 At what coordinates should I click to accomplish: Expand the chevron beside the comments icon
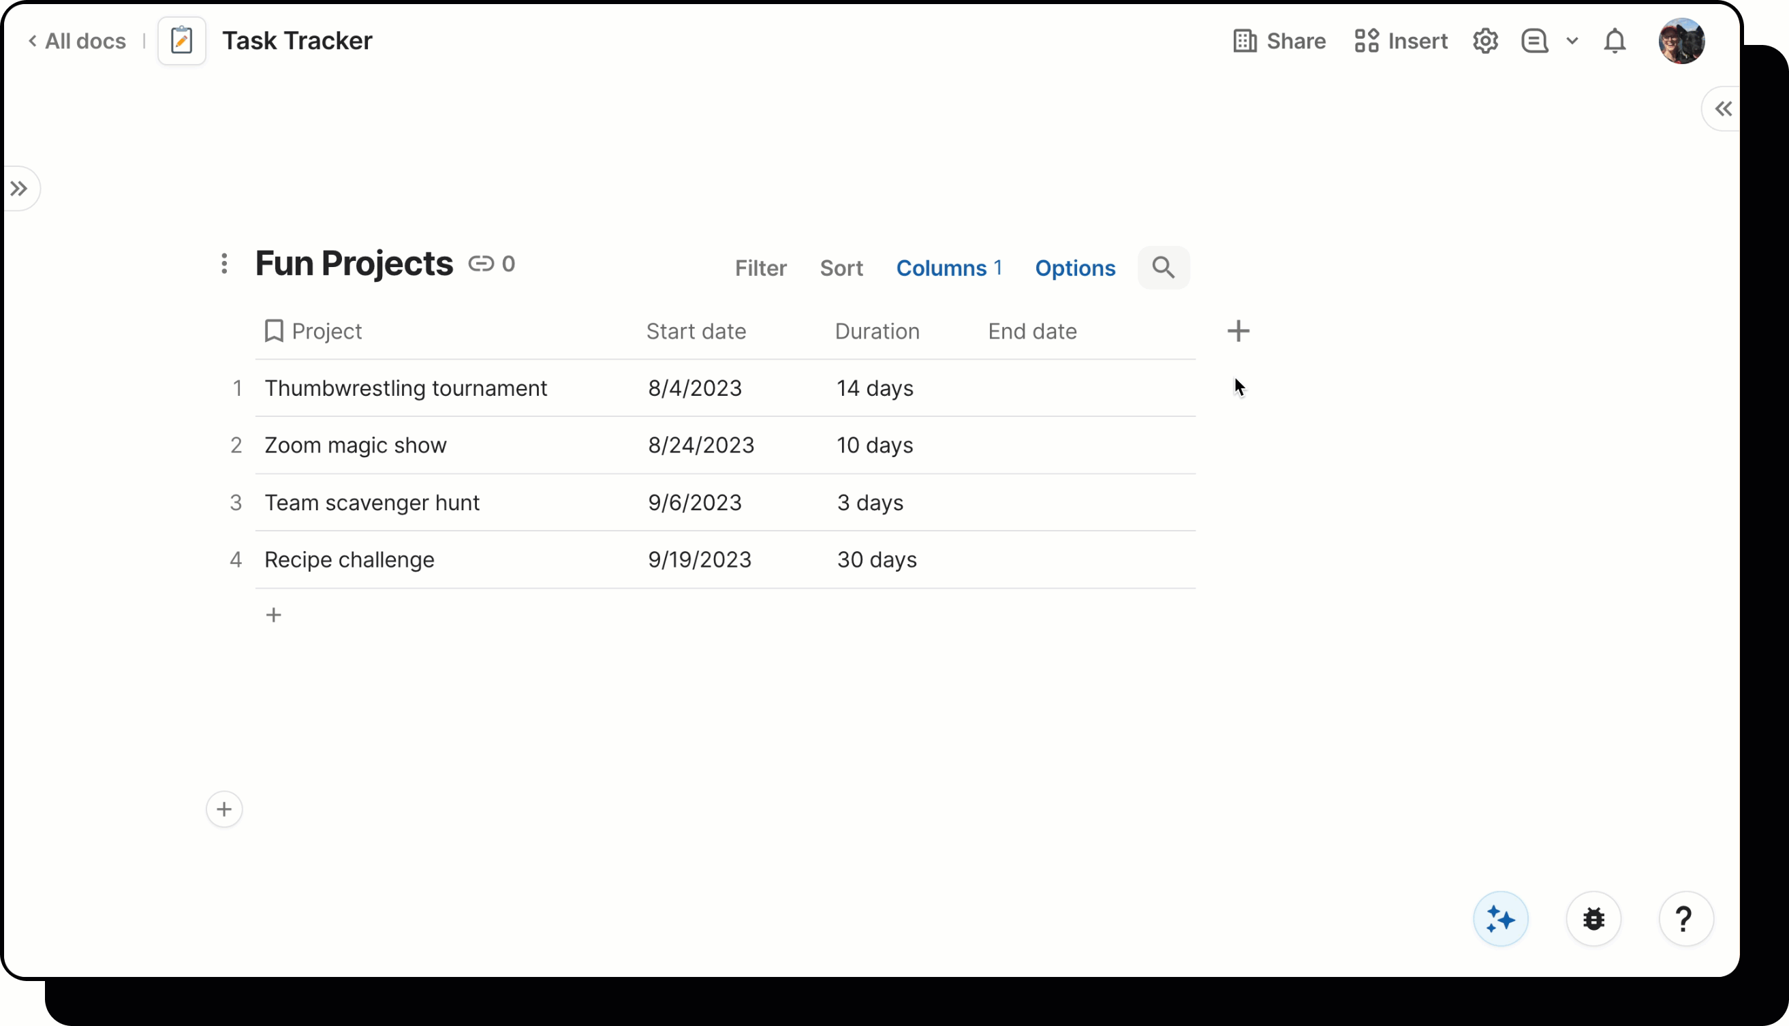pyautogui.click(x=1572, y=40)
